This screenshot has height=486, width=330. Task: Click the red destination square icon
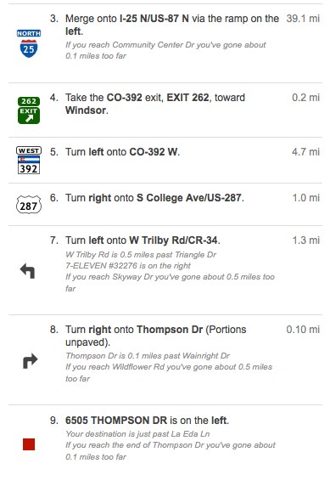[x=29, y=444]
